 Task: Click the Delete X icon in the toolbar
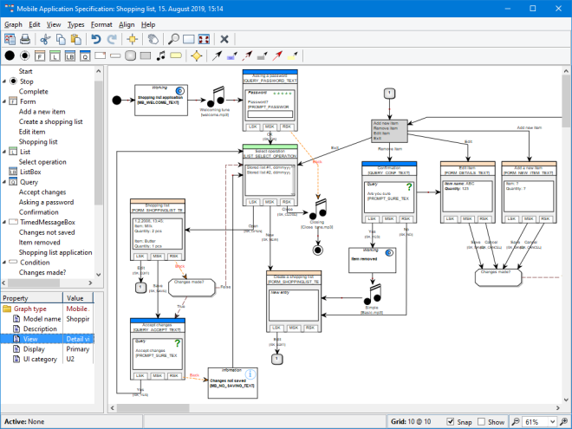224,39
